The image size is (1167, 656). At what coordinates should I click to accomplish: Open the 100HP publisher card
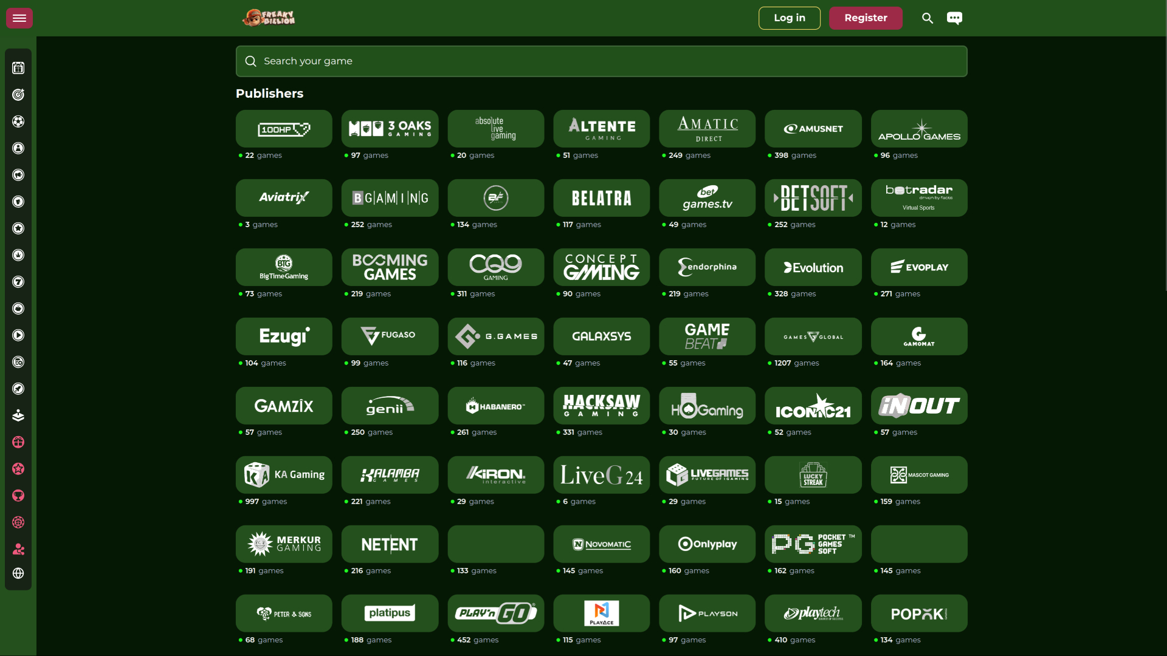click(x=284, y=129)
